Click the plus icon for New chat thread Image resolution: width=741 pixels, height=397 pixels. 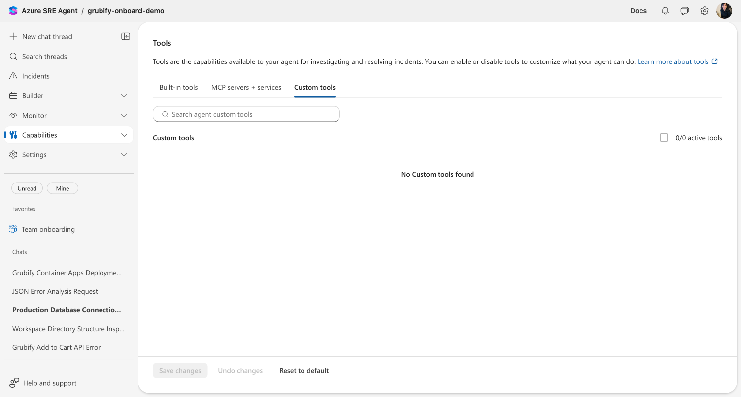tap(13, 36)
